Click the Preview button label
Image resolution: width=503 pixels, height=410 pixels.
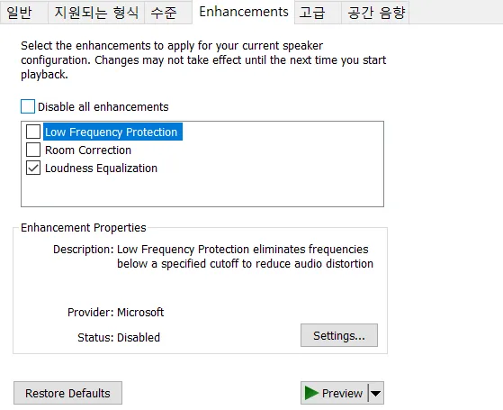coord(342,393)
